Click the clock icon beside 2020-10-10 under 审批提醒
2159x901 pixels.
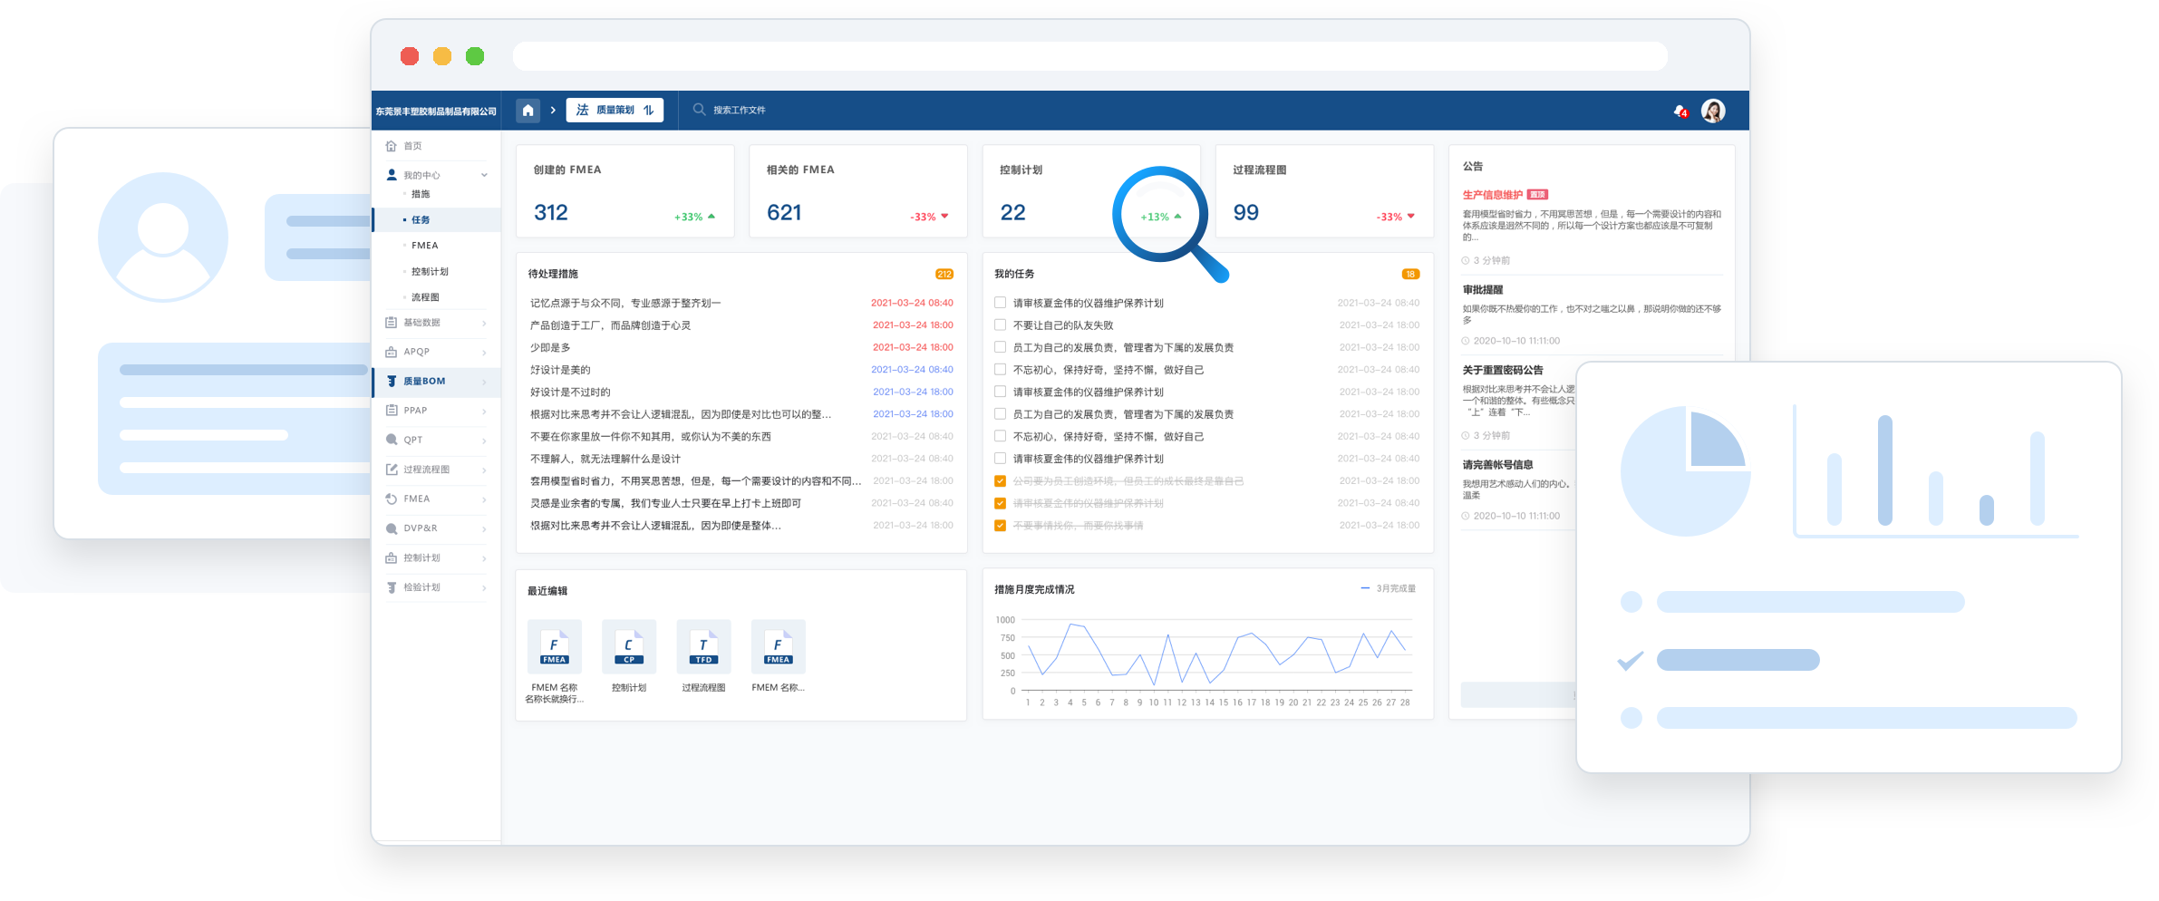coord(1466,341)
